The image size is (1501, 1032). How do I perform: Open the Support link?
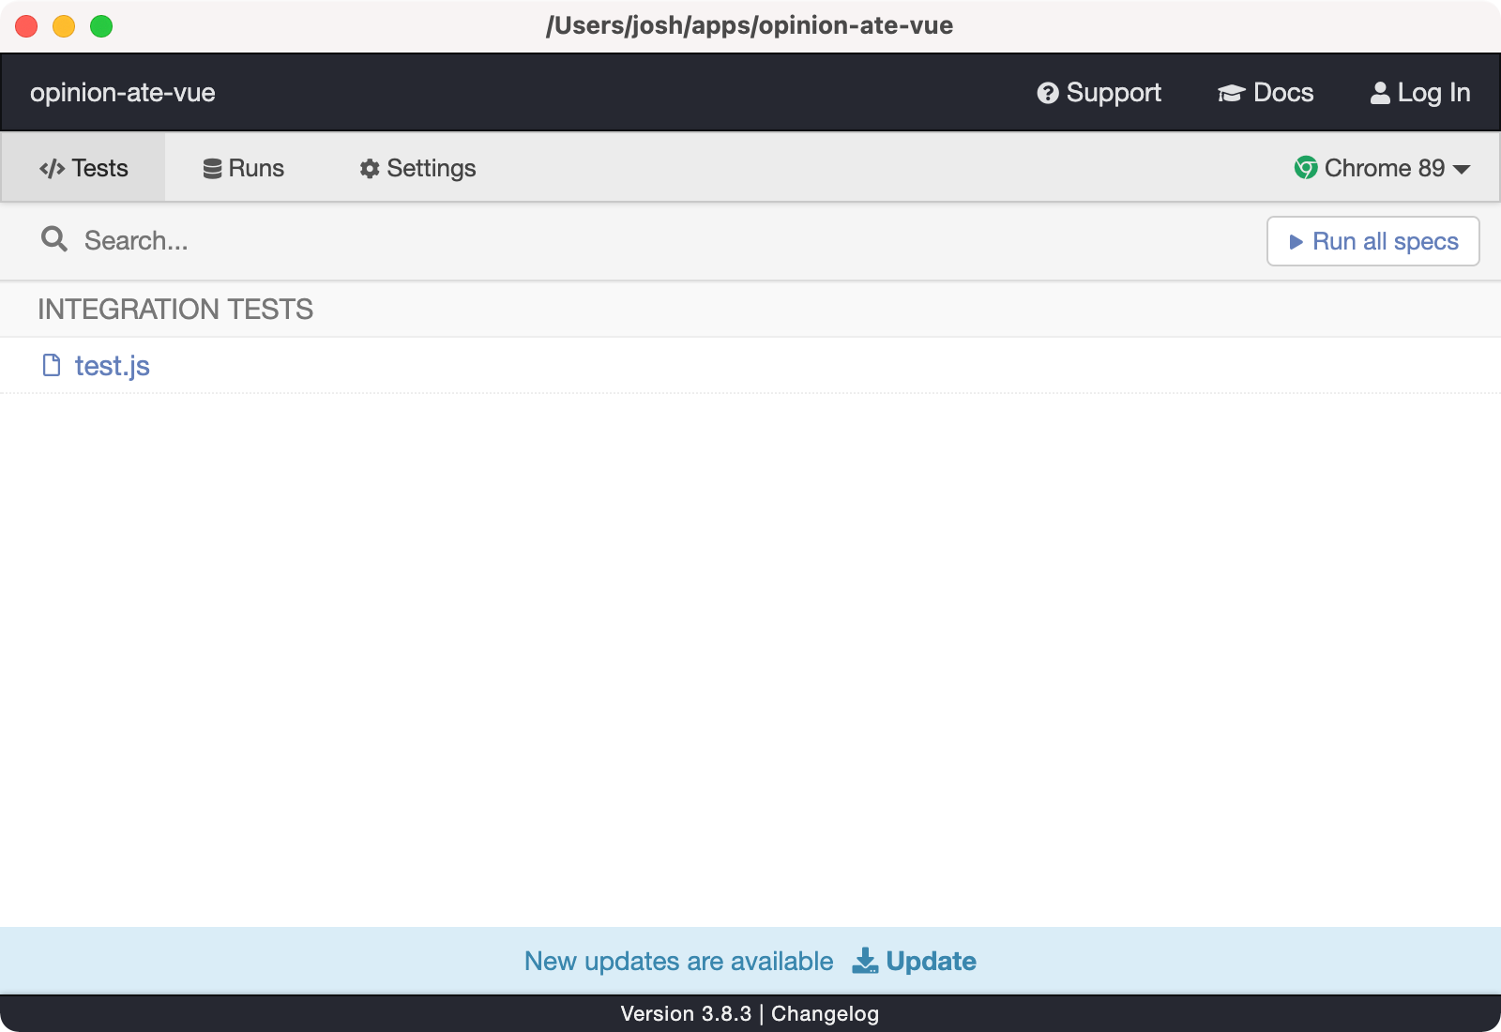point(1099,93)
